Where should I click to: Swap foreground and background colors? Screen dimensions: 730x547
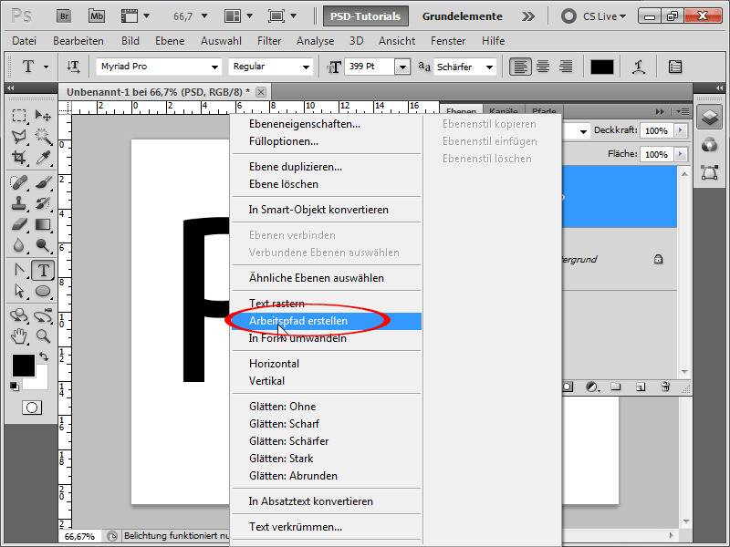click(44, 356)
